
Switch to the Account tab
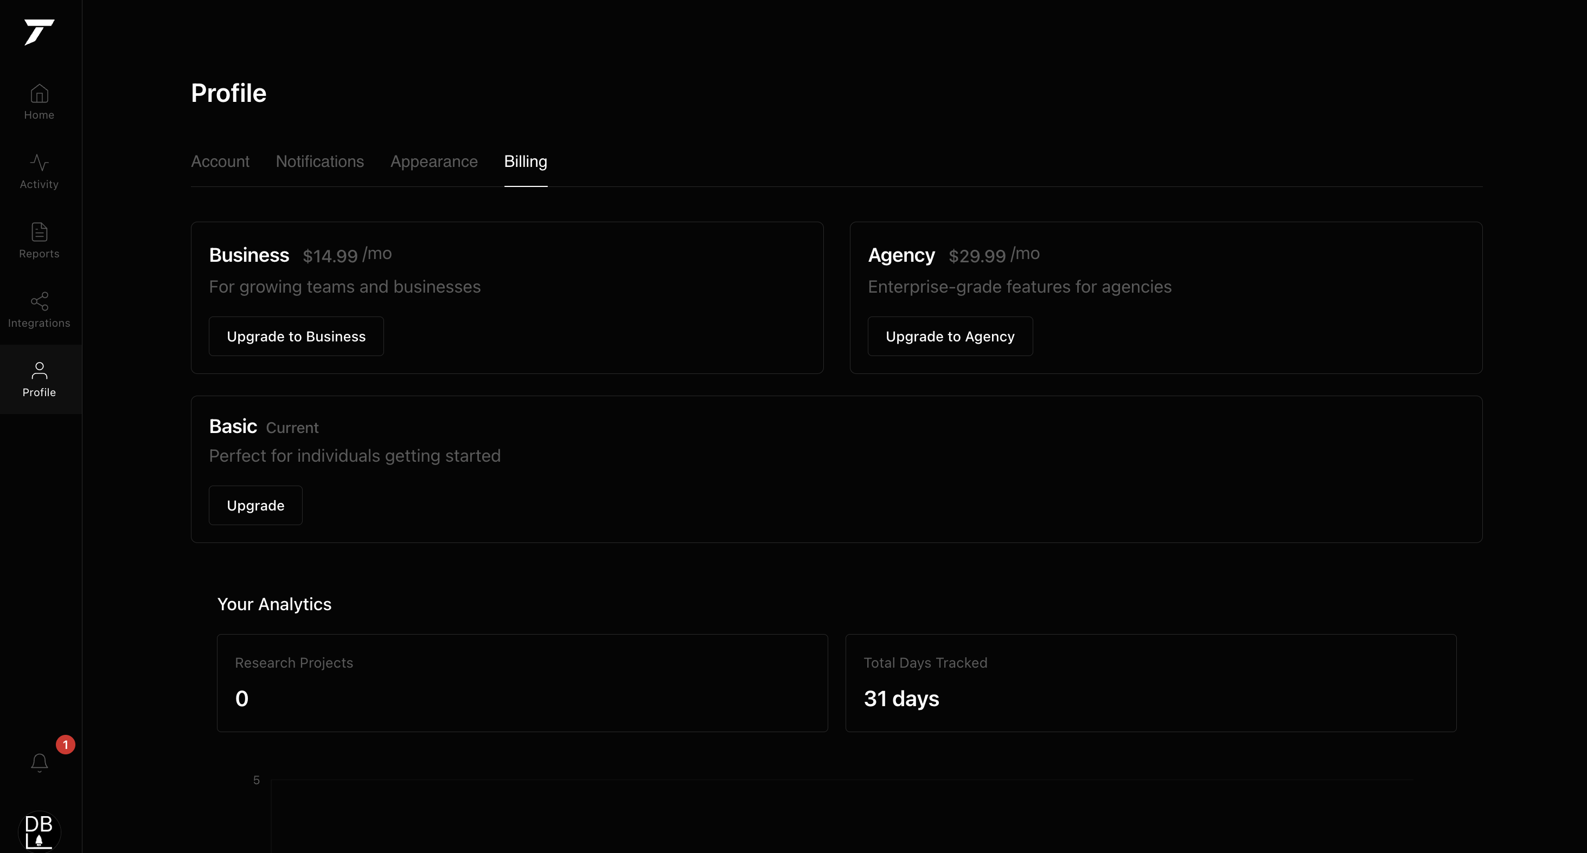(x=220, y=161)
